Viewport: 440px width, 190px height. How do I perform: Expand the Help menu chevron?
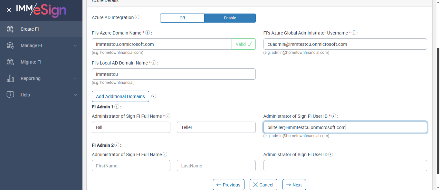[x=75, y=95]
